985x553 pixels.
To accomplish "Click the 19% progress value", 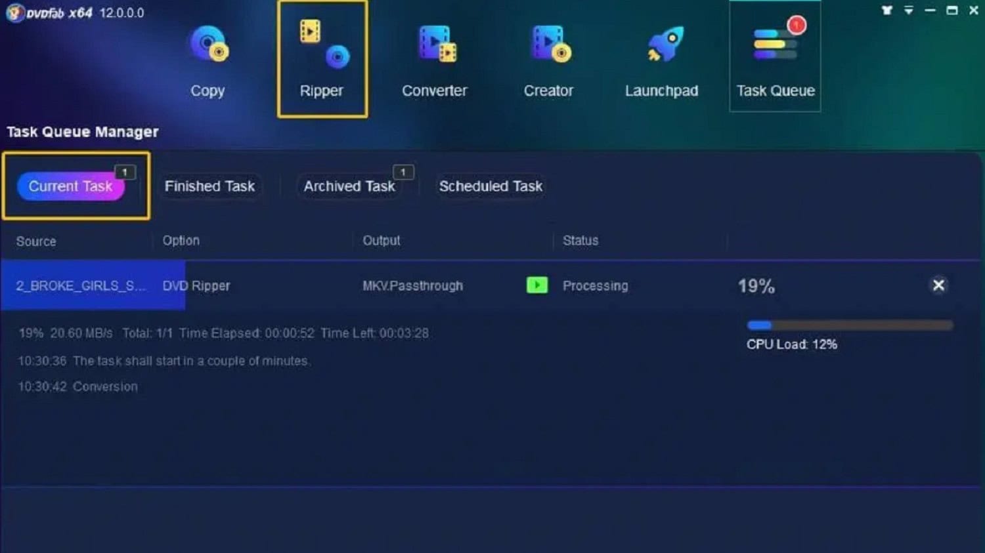I will tap(756, 286).
